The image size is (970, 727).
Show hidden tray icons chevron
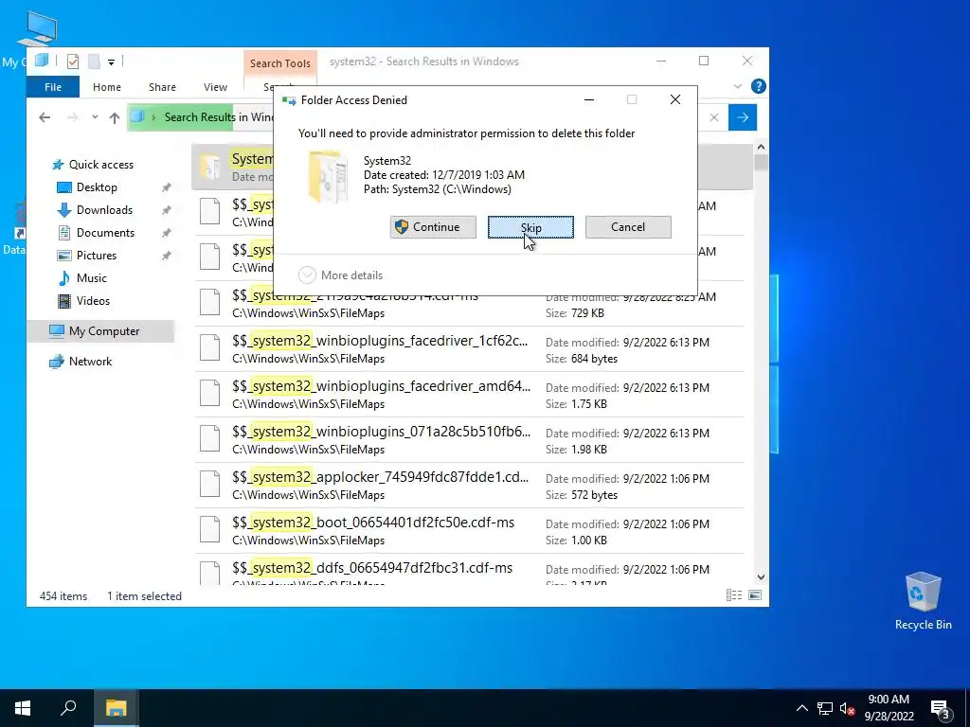[801, 708]
